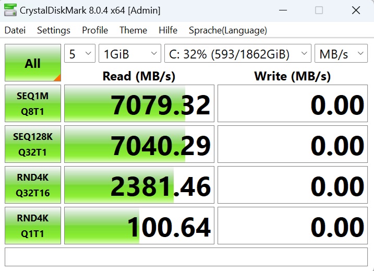This screenshot has height=271, width=374.
Task: Run the RND4K Q32T16 test
Action: point(33,185)
